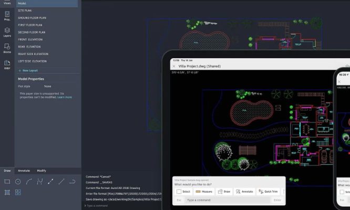Open the Blocks panel in sidebar

pos(7,48)
